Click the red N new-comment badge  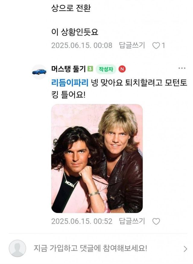coord(122,69)
